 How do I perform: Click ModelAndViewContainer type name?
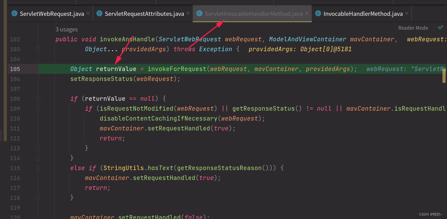click(x=308, y=39)
